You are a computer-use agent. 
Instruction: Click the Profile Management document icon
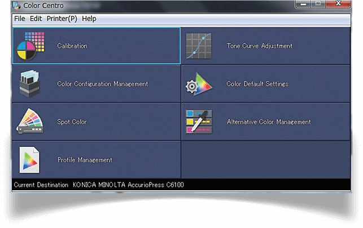tap(29, 160)
